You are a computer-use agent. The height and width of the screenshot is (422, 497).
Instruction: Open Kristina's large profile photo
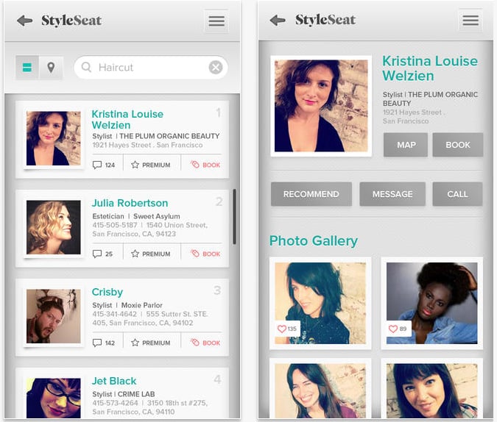coord(321,106)
